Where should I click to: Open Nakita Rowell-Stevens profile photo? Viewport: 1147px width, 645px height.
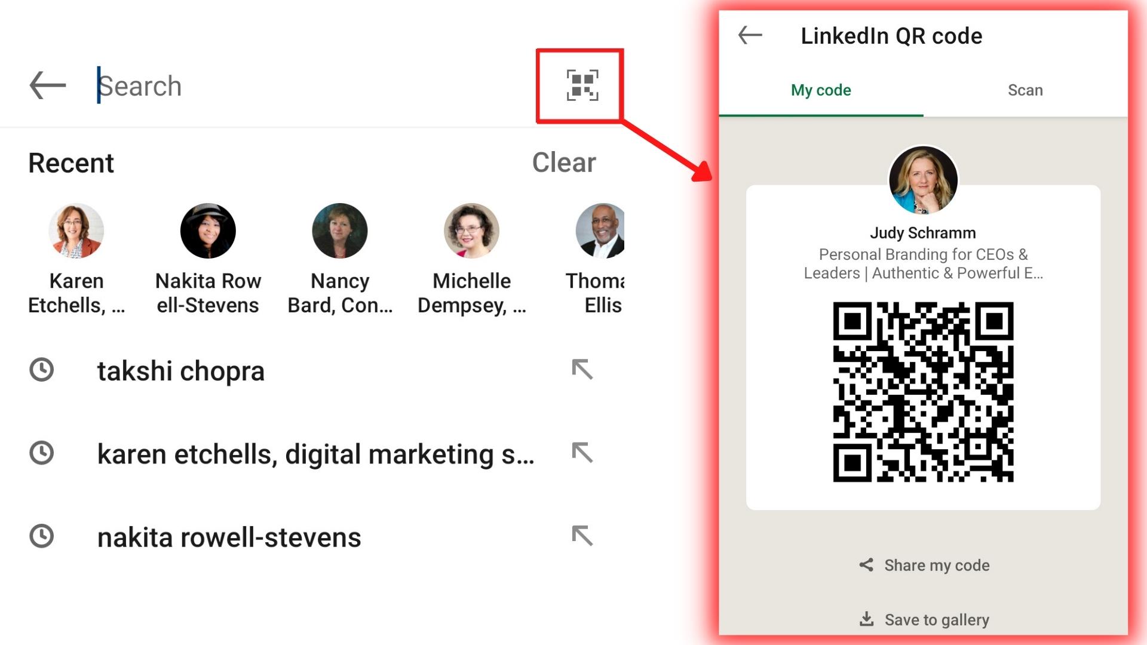tap(208, 231)
